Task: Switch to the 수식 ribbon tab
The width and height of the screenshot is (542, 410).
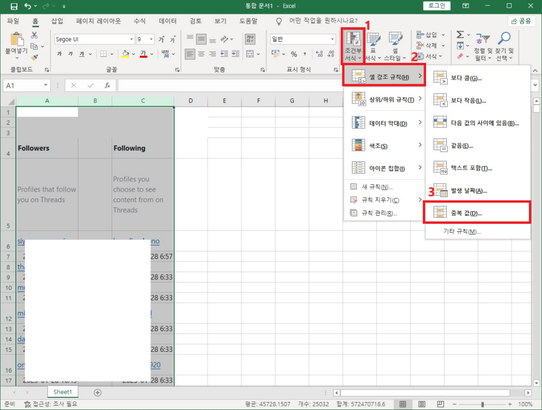Action: click(x=140, y=21)
